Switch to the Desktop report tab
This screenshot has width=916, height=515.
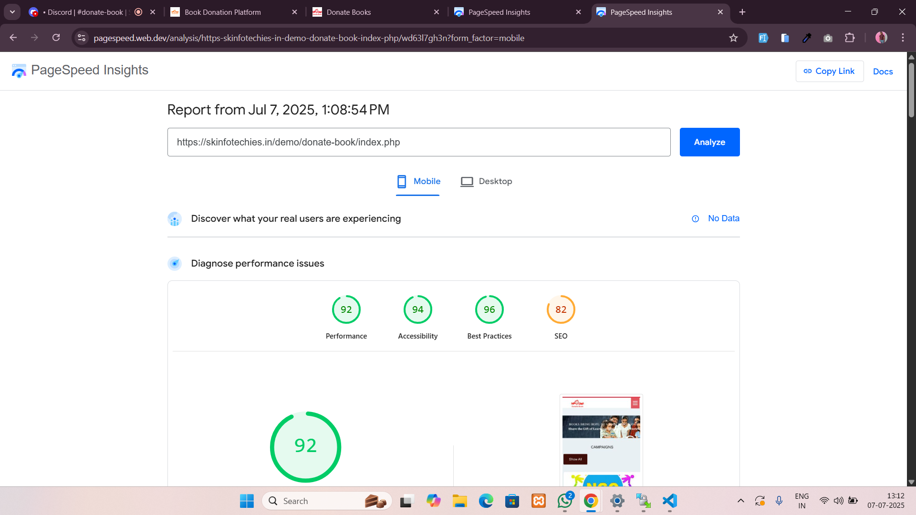pyautogui.click(x=486, y=182)
